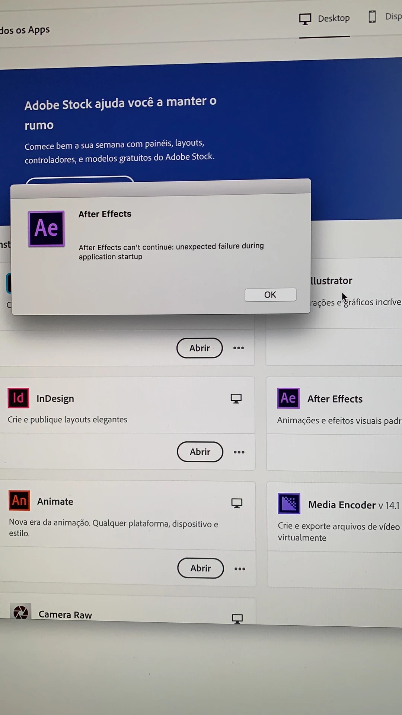Select the InDesign title text
This screenshot has height=715, width=402.
[x=55, y=398]
